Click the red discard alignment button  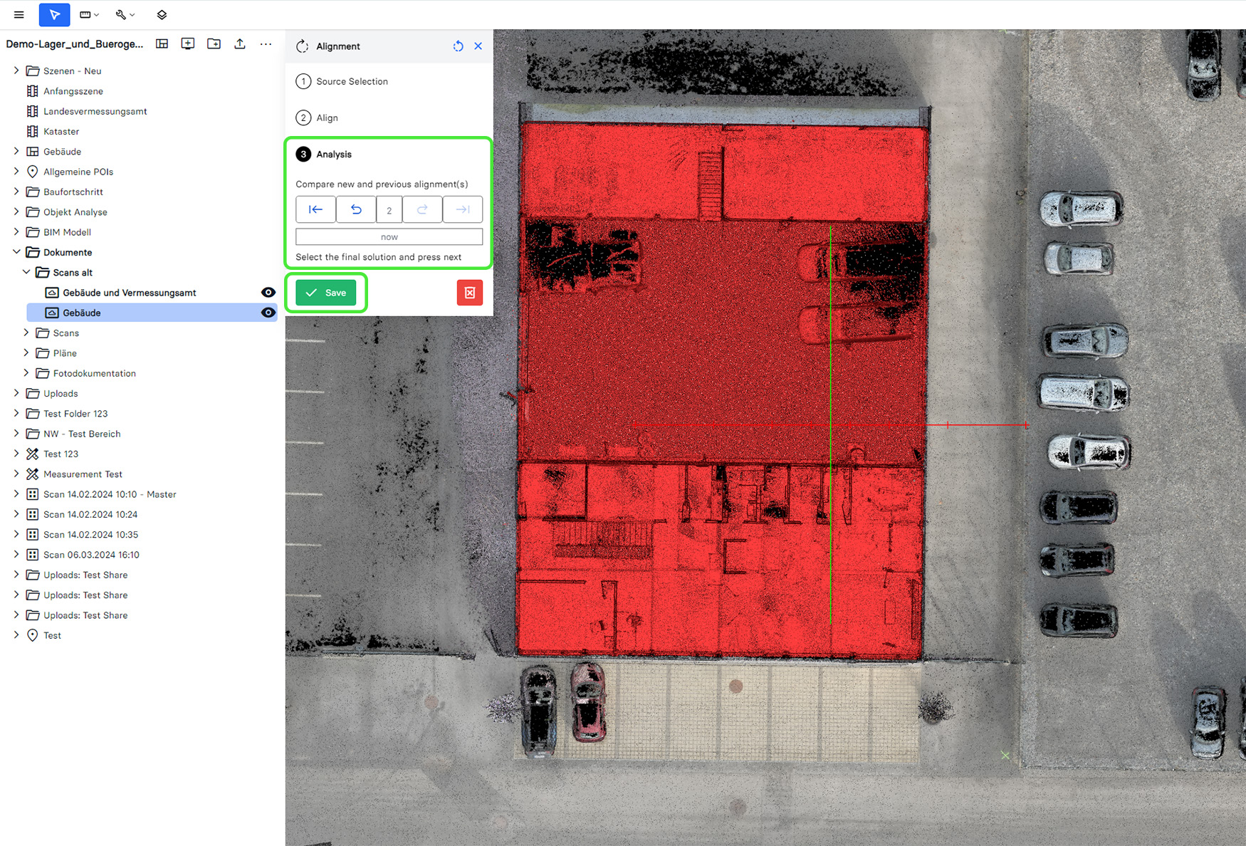pyautogui.click(x=469, y=293)
